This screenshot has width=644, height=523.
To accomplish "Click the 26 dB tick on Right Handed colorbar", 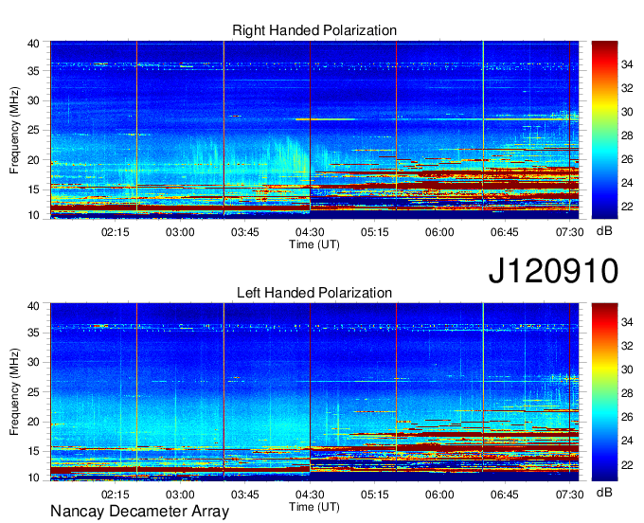I will click(x=627, y=159).
